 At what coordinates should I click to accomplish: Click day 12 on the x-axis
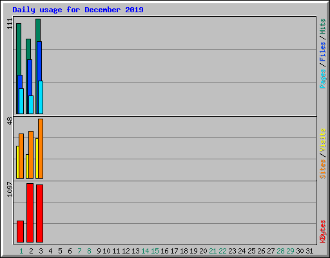click(x=126, y=251)
